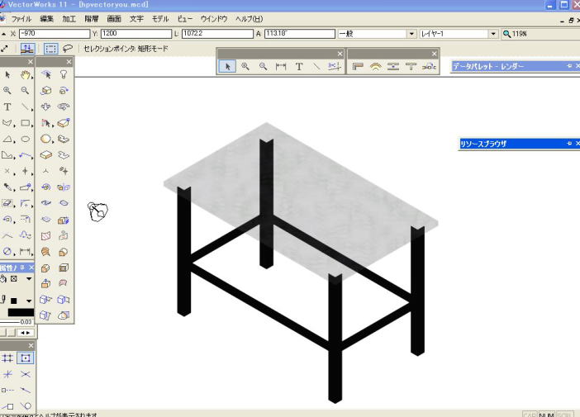Image resolution: width=580 pixels, height=417 pixels.
Task: Select the Eyedropper tool
Action: coord(7,187)
